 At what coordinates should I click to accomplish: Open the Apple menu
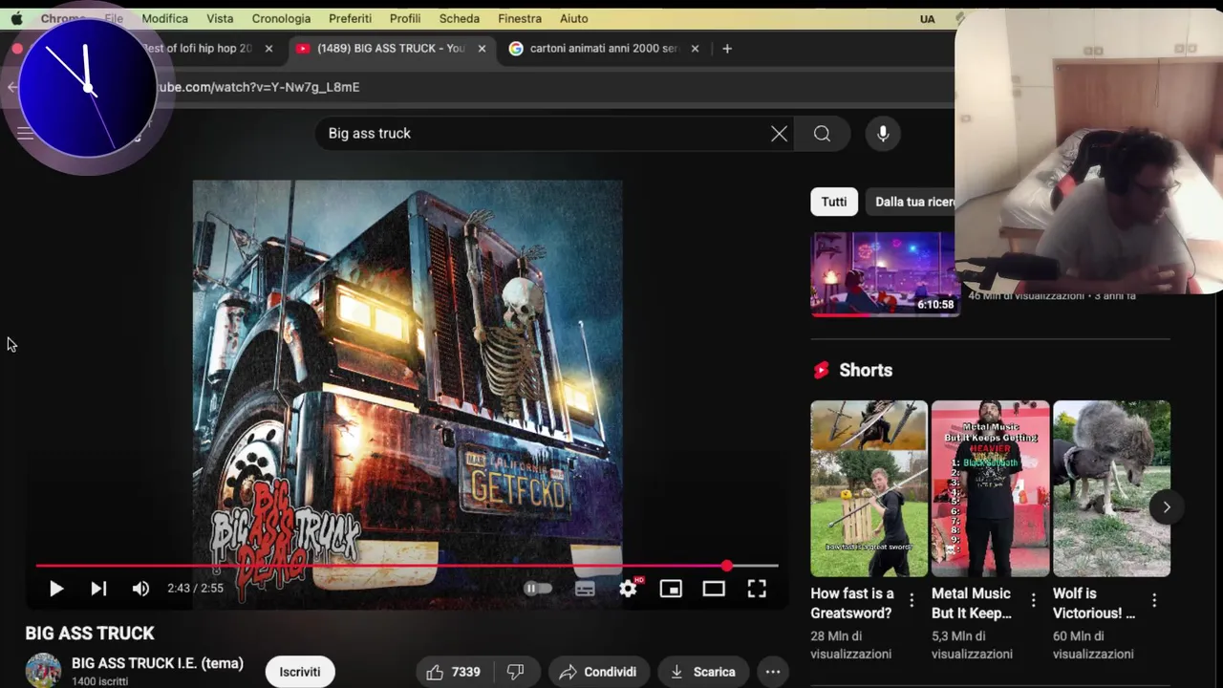[16, 18]
